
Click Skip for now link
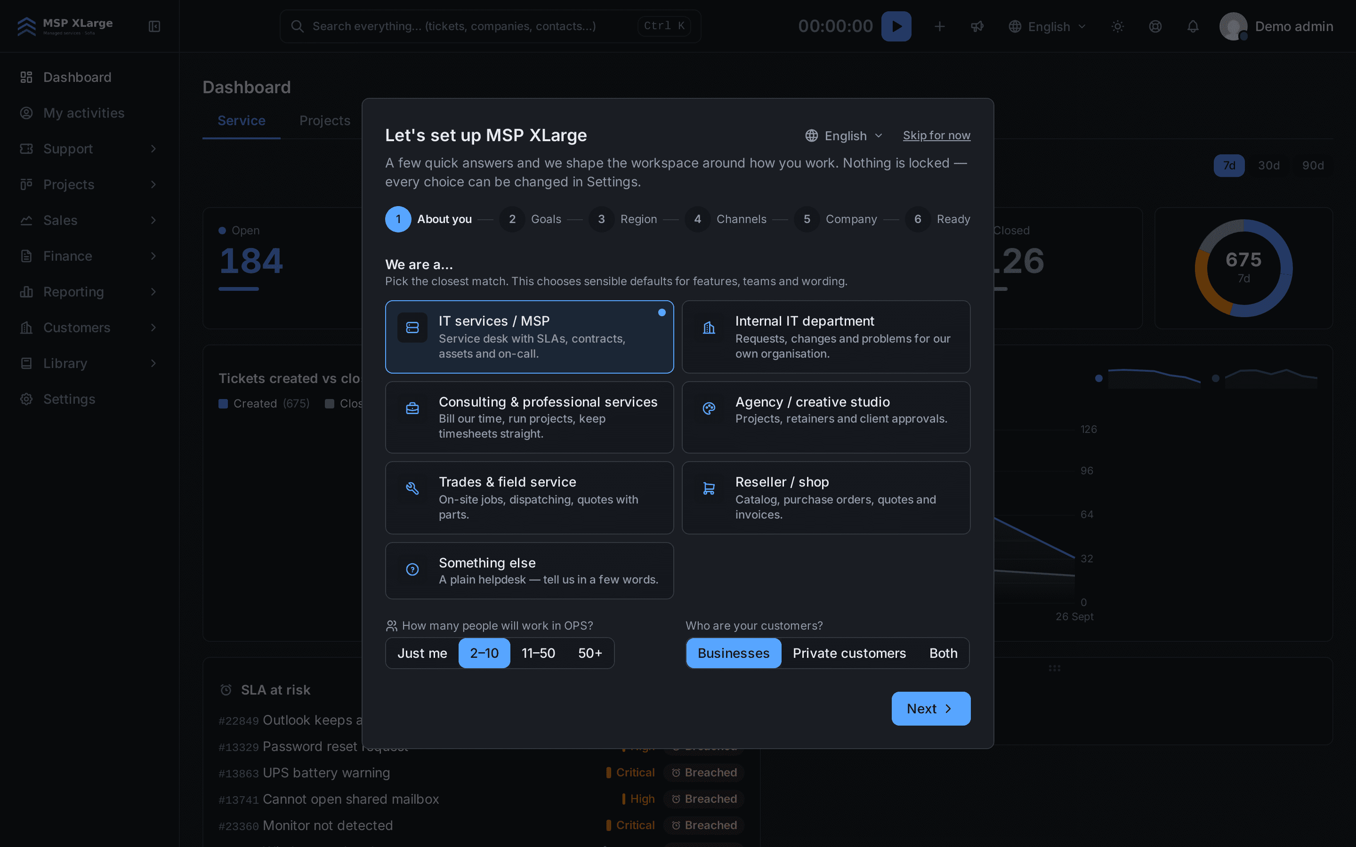[x=936, y=136]
